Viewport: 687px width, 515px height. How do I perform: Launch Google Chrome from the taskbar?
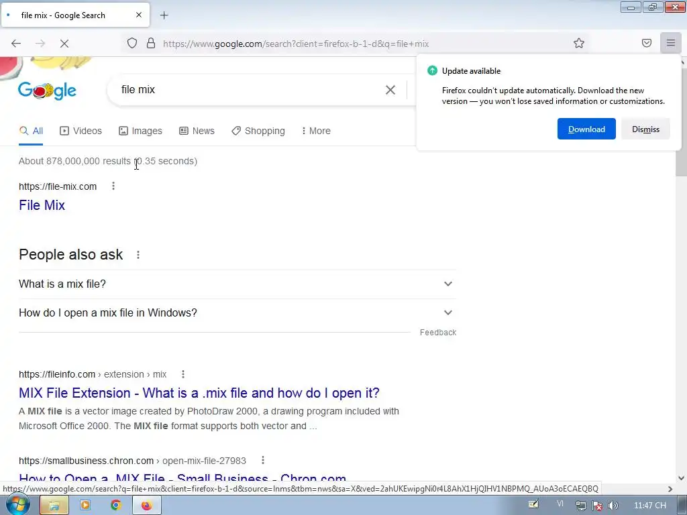click(115, 506)
